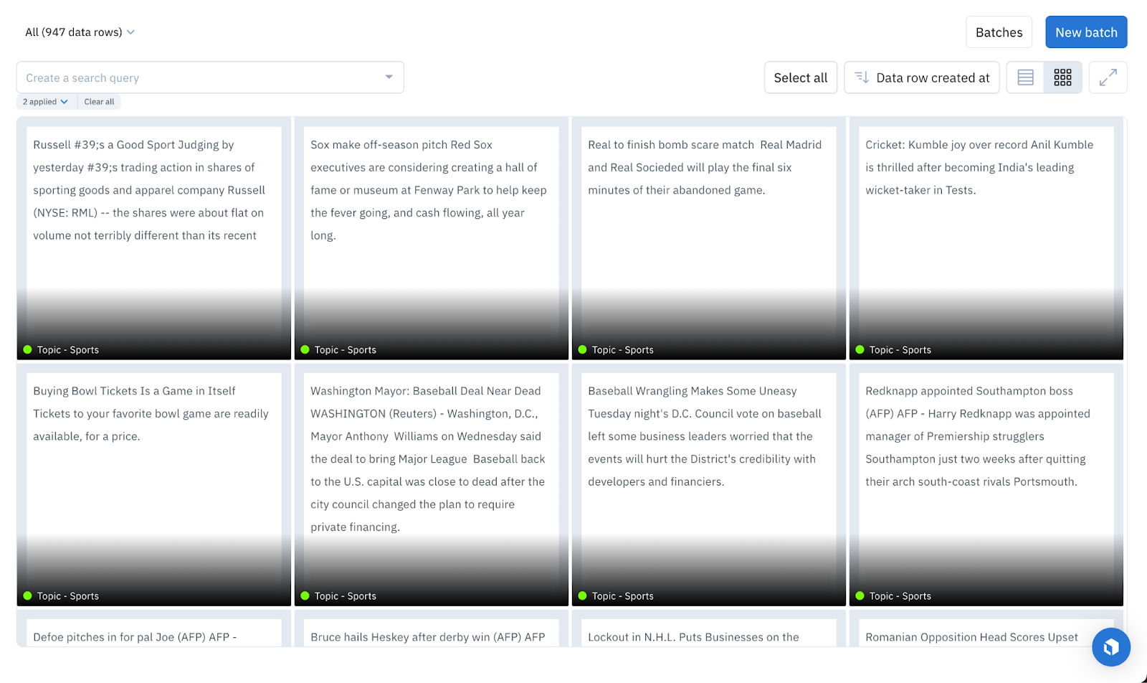Open the Sox make off-season pitch card
The width and height of the screenshot is (1147, 683).
coord(432,238)
